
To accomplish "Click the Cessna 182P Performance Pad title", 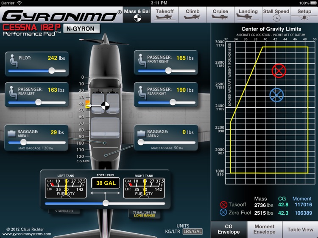I will pyautogui.click(x=32, y=30).
